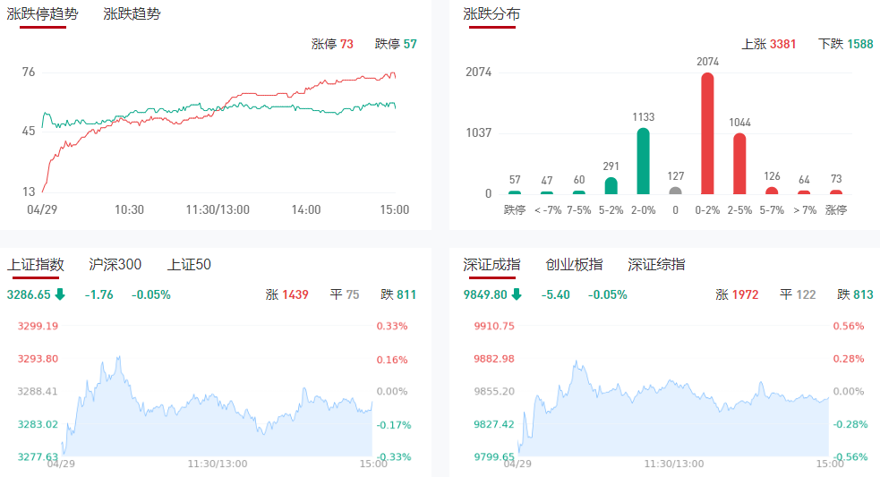The height and width of the screenshot is (477, 880).
Task: Open the 沪深300 index tab
Action: tap(115, 264)
